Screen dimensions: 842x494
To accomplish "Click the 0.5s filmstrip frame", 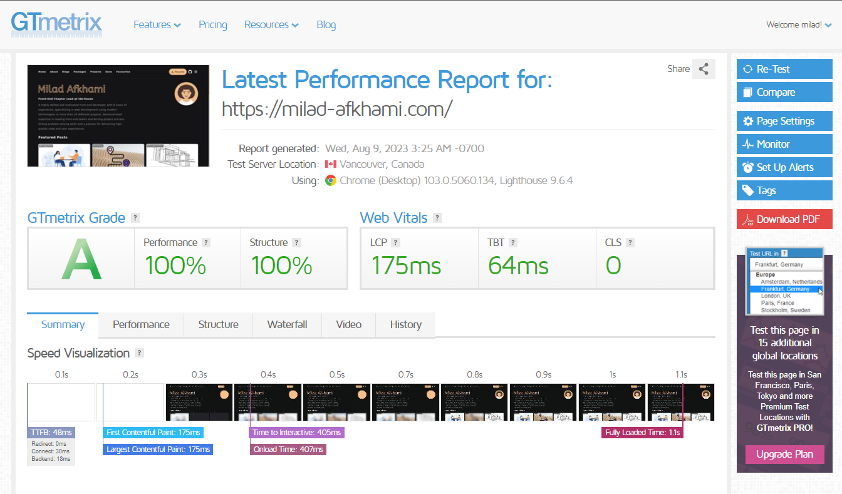I will (336, 402).
